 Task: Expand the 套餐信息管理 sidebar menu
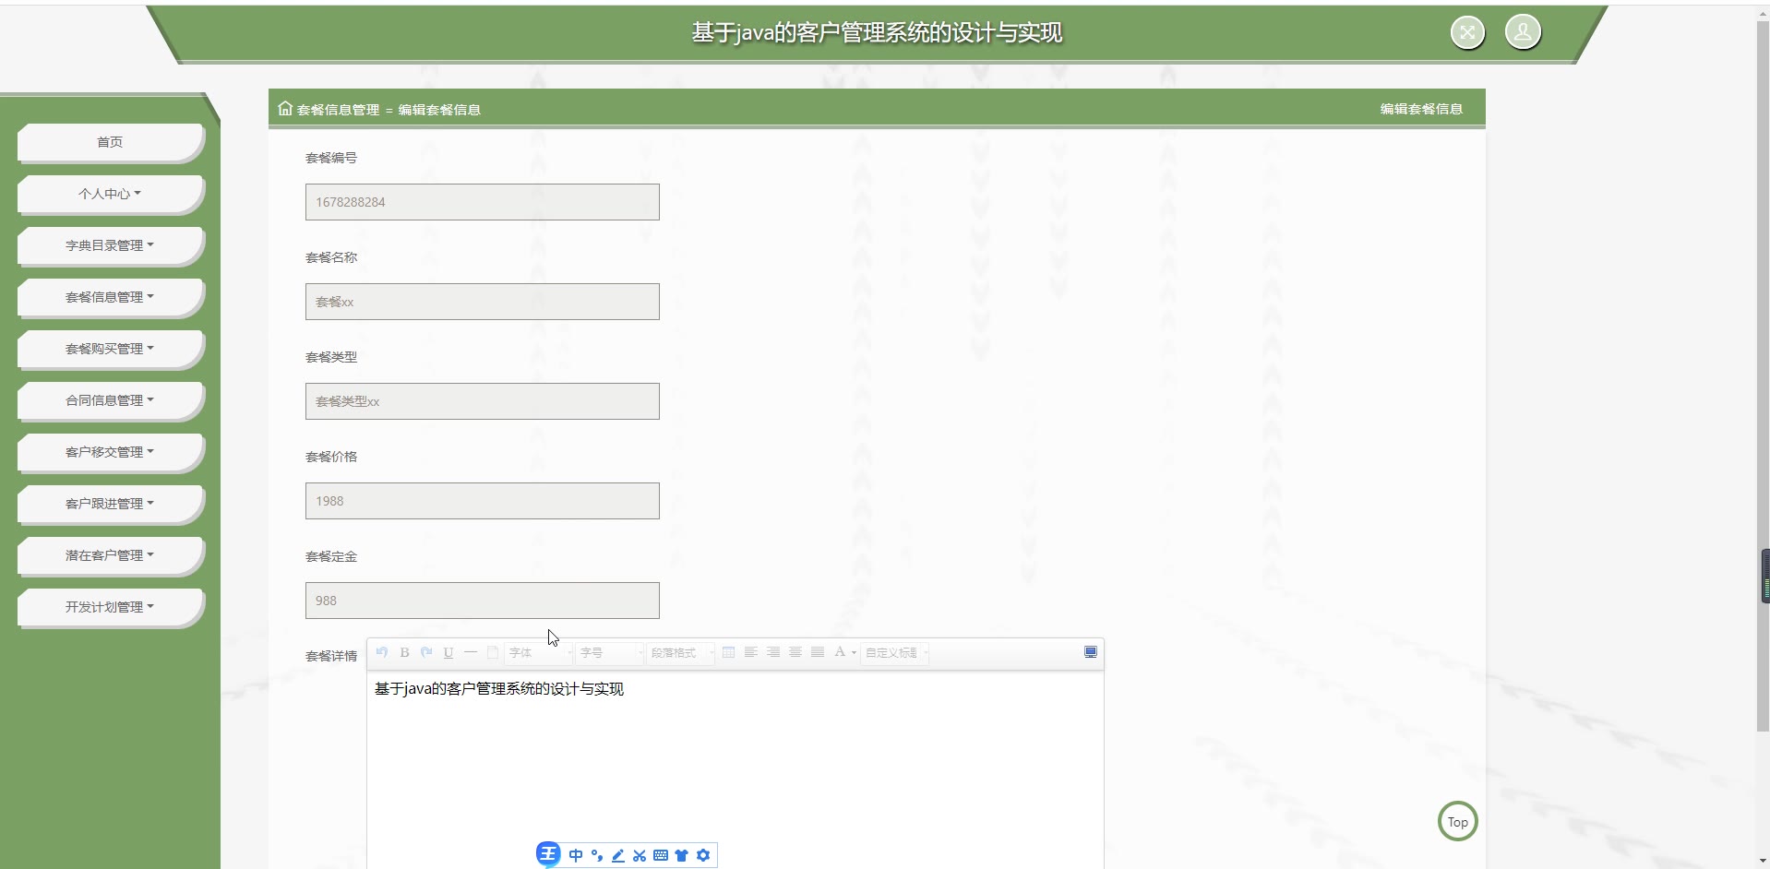coord(110,297)
